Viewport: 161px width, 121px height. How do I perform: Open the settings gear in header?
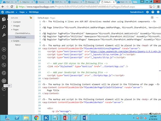tap(147, 12)
